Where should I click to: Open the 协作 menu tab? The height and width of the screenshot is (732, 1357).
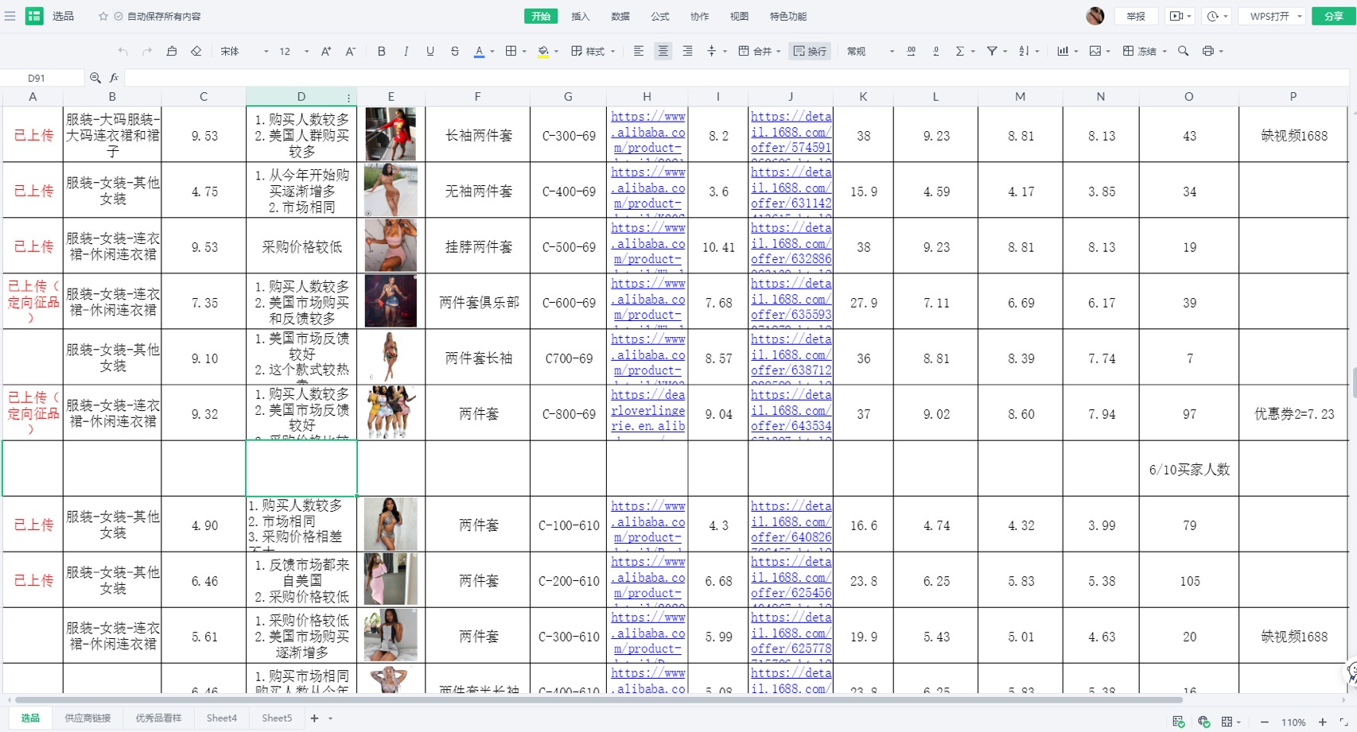click(x=700, y=16)
